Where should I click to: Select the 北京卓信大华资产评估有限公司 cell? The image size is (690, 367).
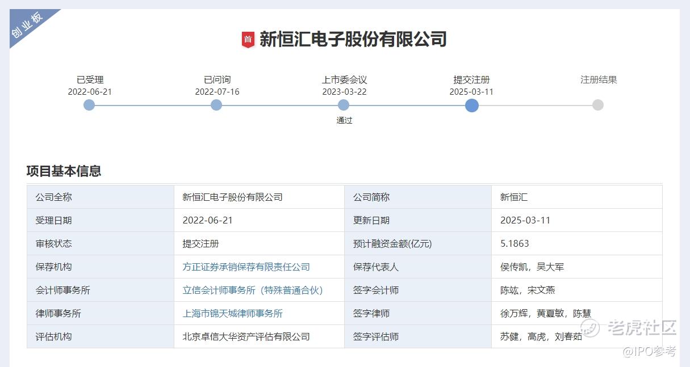click(x=259, y=336)
